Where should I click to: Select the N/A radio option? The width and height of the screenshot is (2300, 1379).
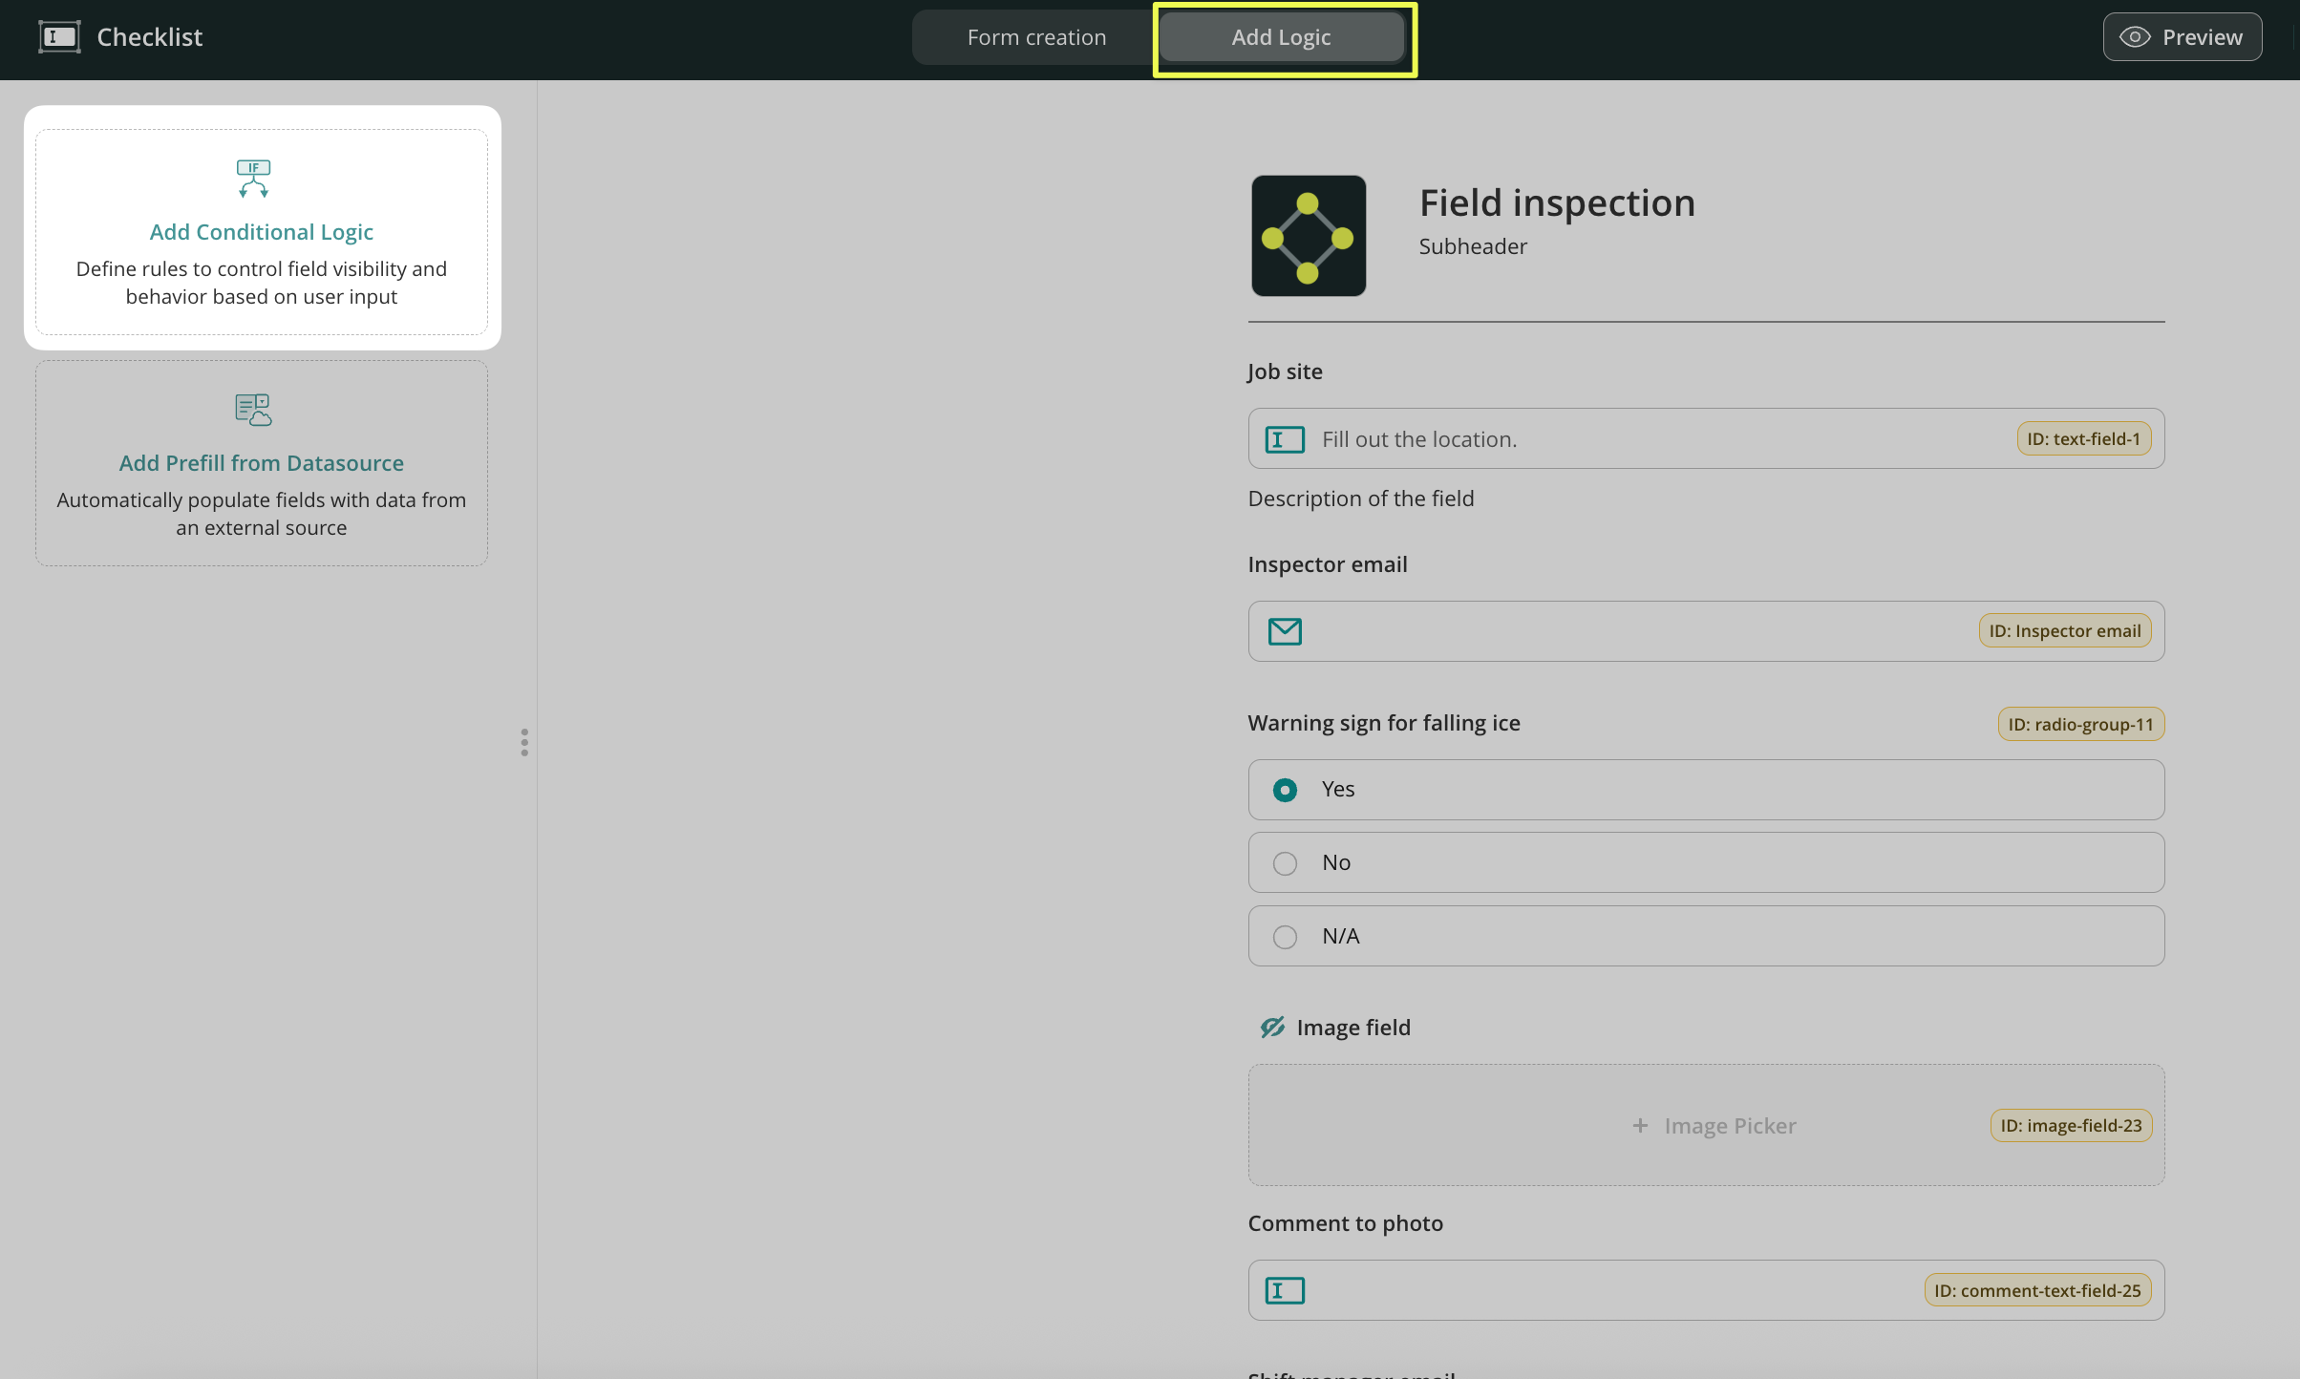pos(1284,937)
